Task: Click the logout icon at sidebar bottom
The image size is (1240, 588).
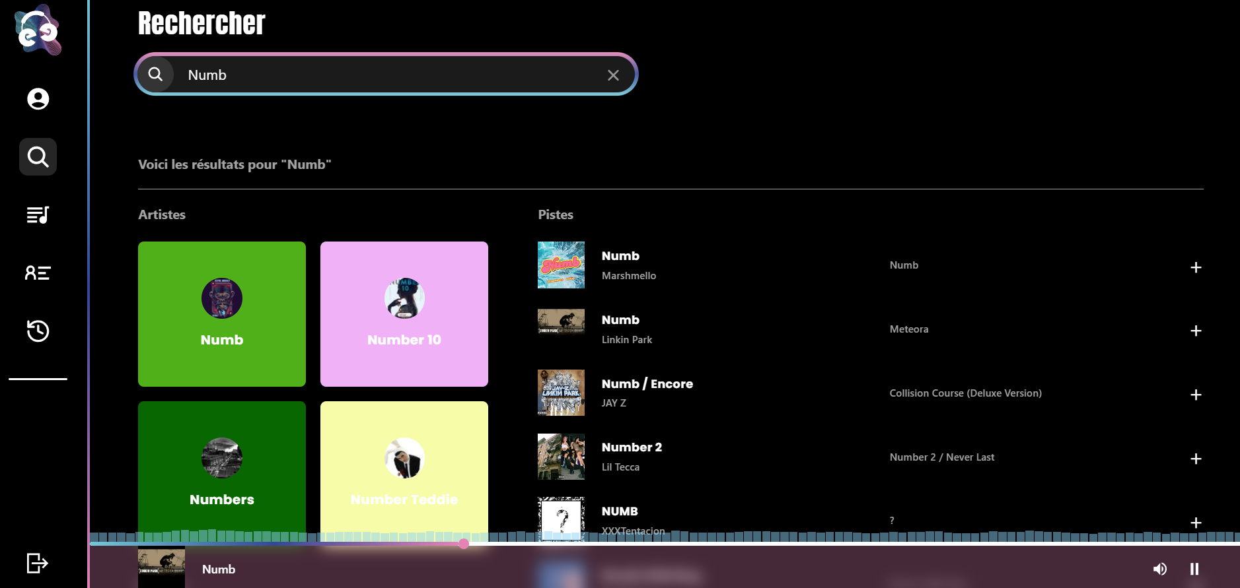Action: tap(38, 563)
